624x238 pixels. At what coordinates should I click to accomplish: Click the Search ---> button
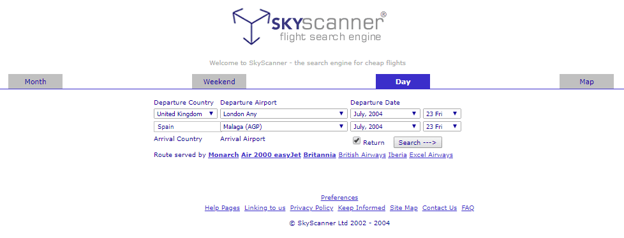pos(417,142)
